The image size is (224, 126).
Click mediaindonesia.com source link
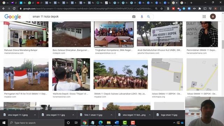pos(14,53)
